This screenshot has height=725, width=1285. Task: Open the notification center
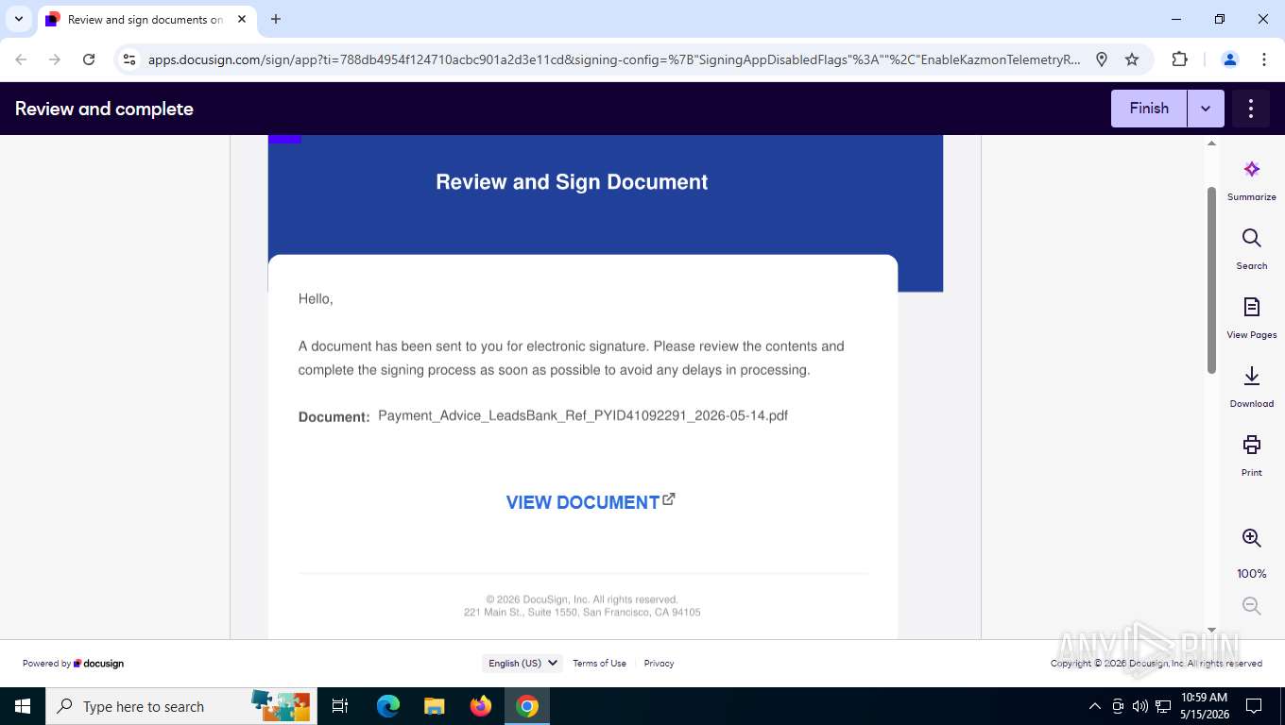(1254, 706)
